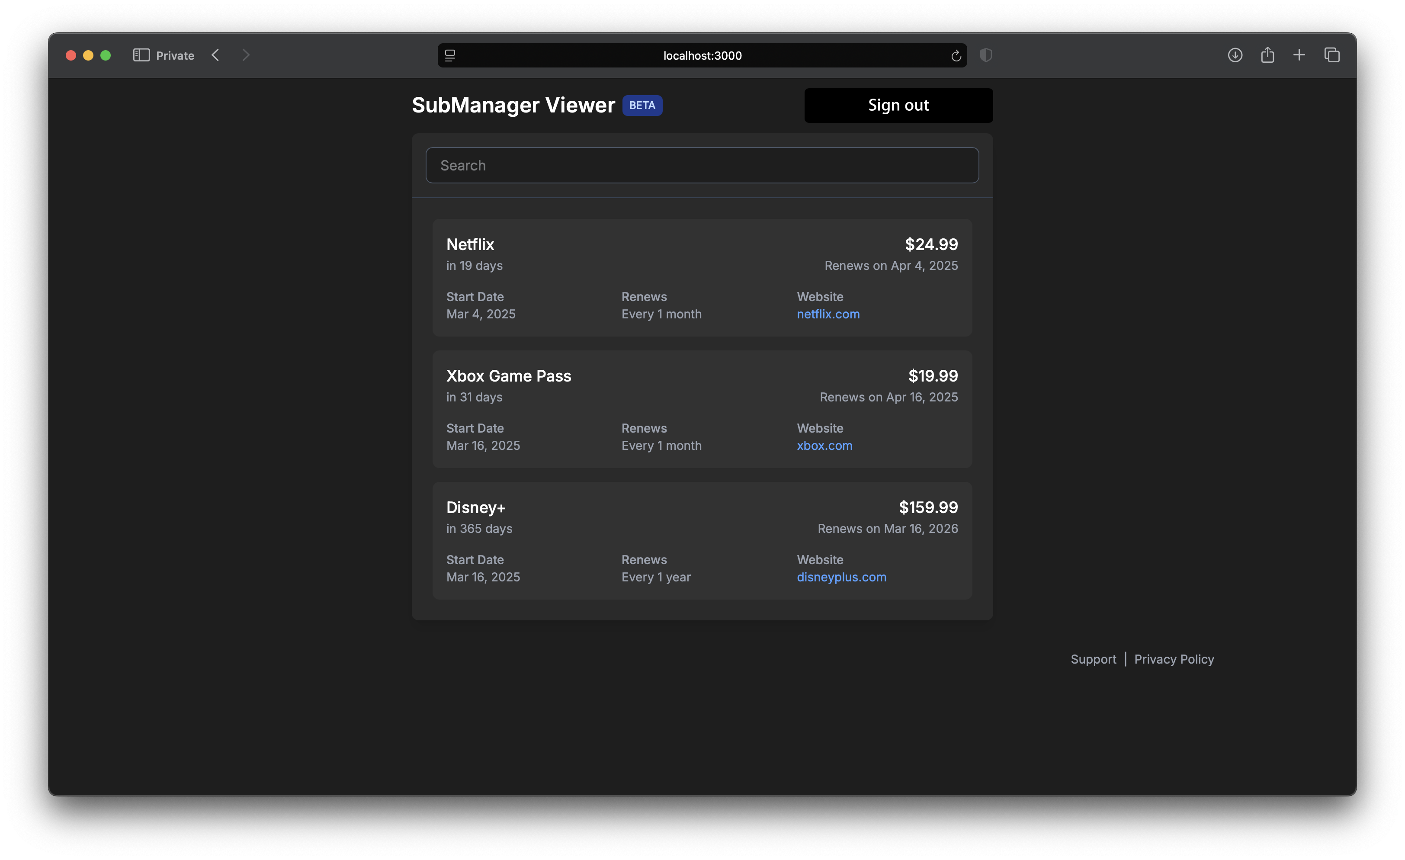Screen dimensions: 1405x860
Task: Select the Netflix subscription name
Action: [470, 244]
